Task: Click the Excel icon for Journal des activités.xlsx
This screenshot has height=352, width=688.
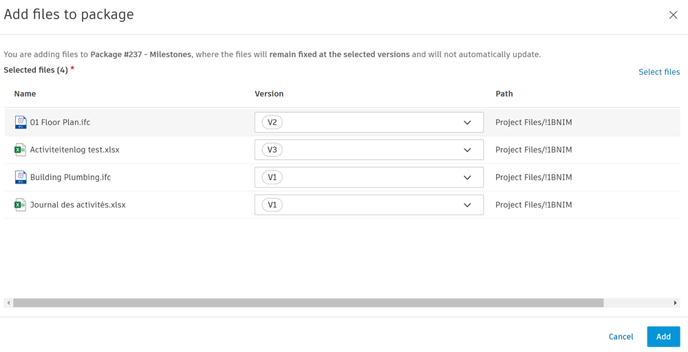Action: pos(21,205)
